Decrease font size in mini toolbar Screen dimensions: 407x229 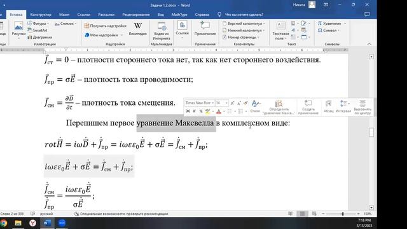tap(239, 103)
